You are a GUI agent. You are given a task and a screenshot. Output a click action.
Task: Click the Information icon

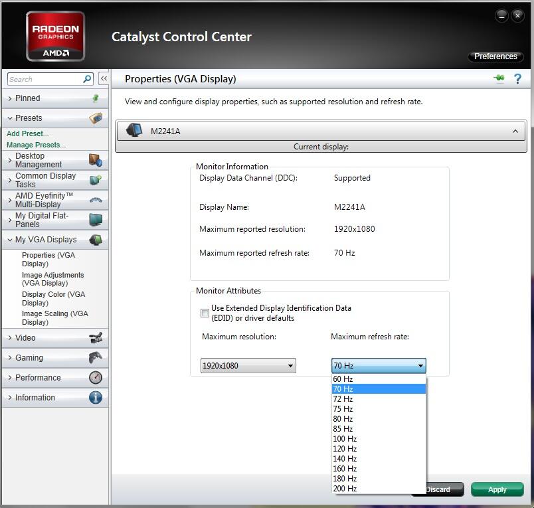[96, 398]
